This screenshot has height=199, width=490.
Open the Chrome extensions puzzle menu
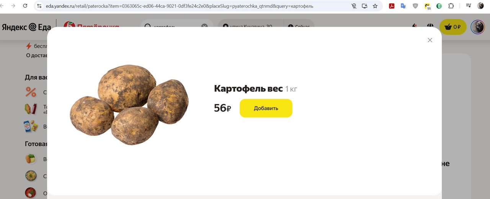(x=451, y=6)
